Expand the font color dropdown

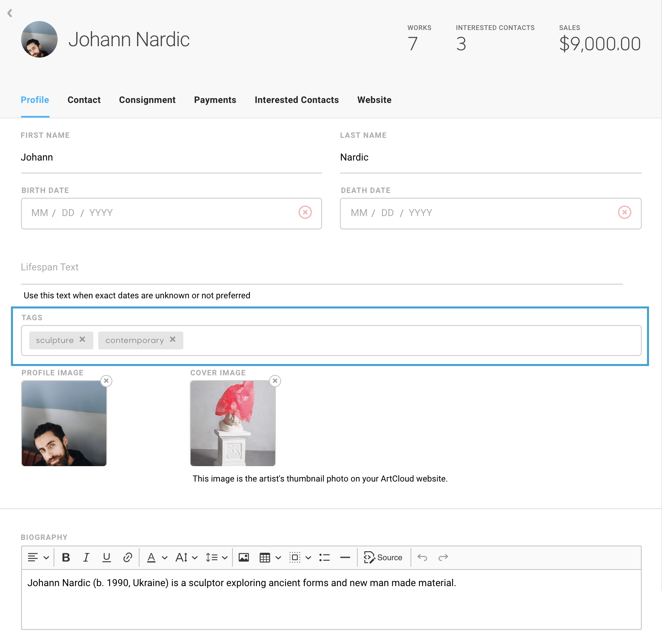pyautogui.click(x=165, y=558)
